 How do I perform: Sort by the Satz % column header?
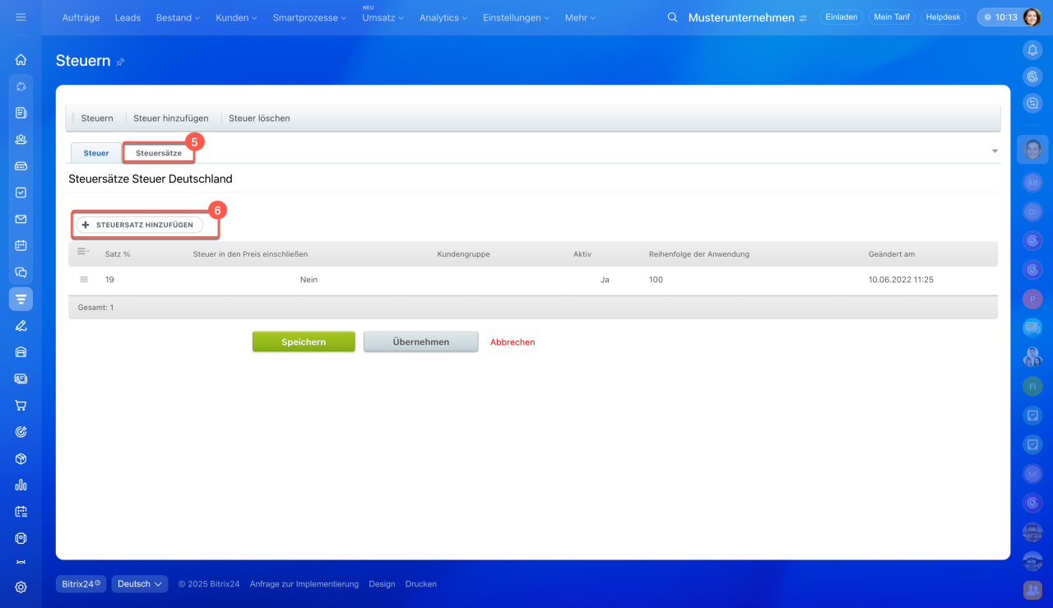tap(118, 254)
